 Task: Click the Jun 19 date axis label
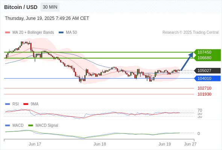(164, 144)
